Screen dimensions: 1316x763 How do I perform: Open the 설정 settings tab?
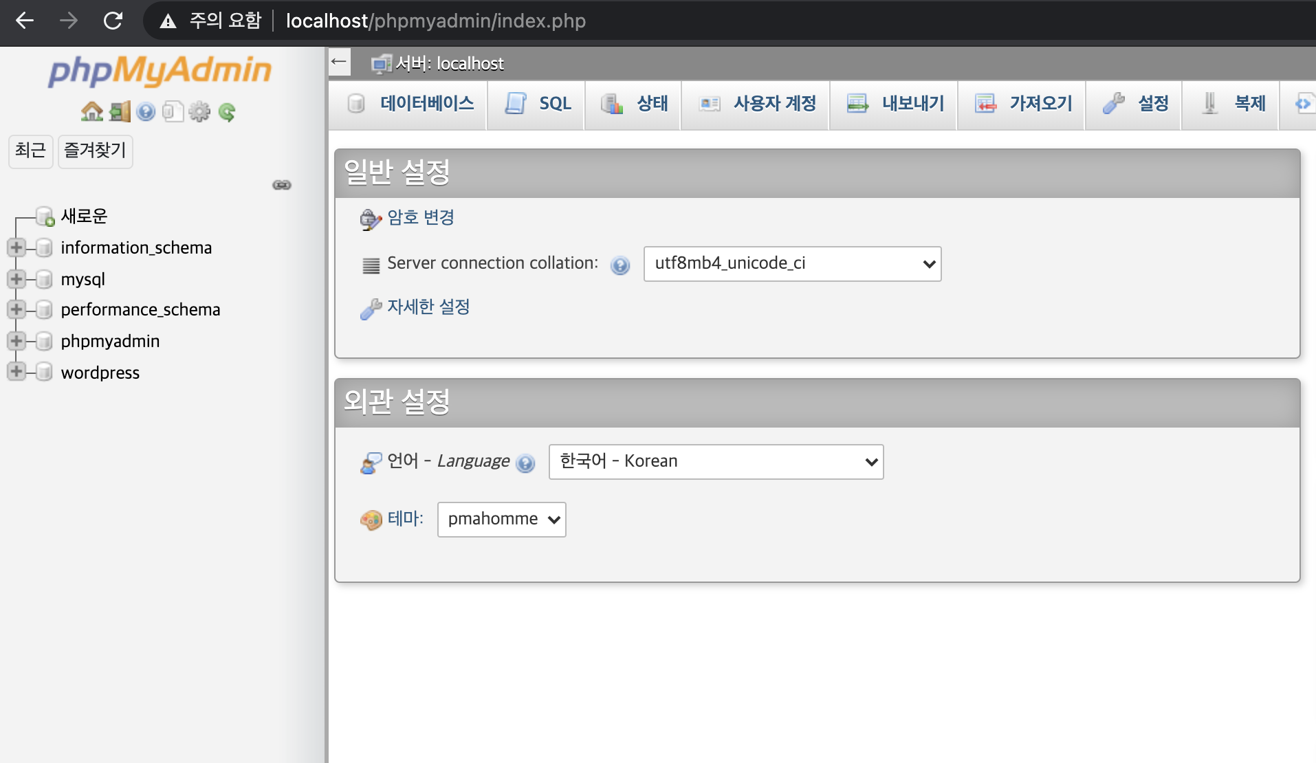(1134, 104)
